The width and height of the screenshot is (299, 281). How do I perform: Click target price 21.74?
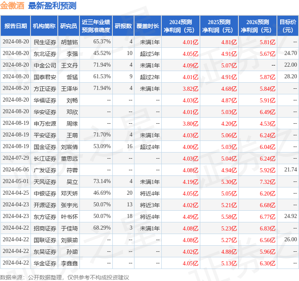[x=291, y=169]
